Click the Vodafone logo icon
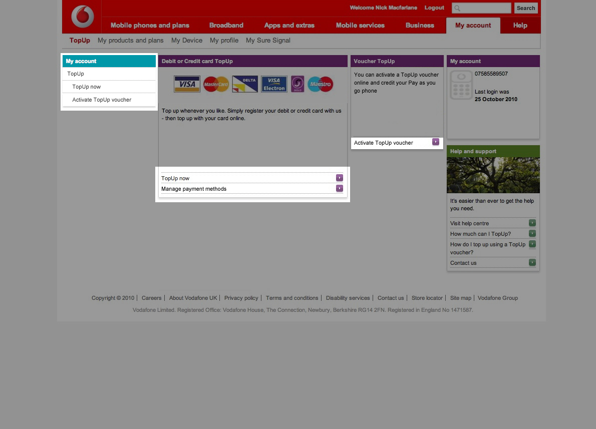 pyautogui.click(x=82, y=17)
